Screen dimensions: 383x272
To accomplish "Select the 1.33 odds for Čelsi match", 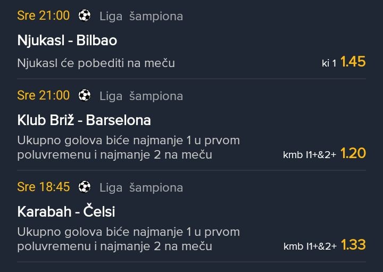I will click(x=353, y=245).
